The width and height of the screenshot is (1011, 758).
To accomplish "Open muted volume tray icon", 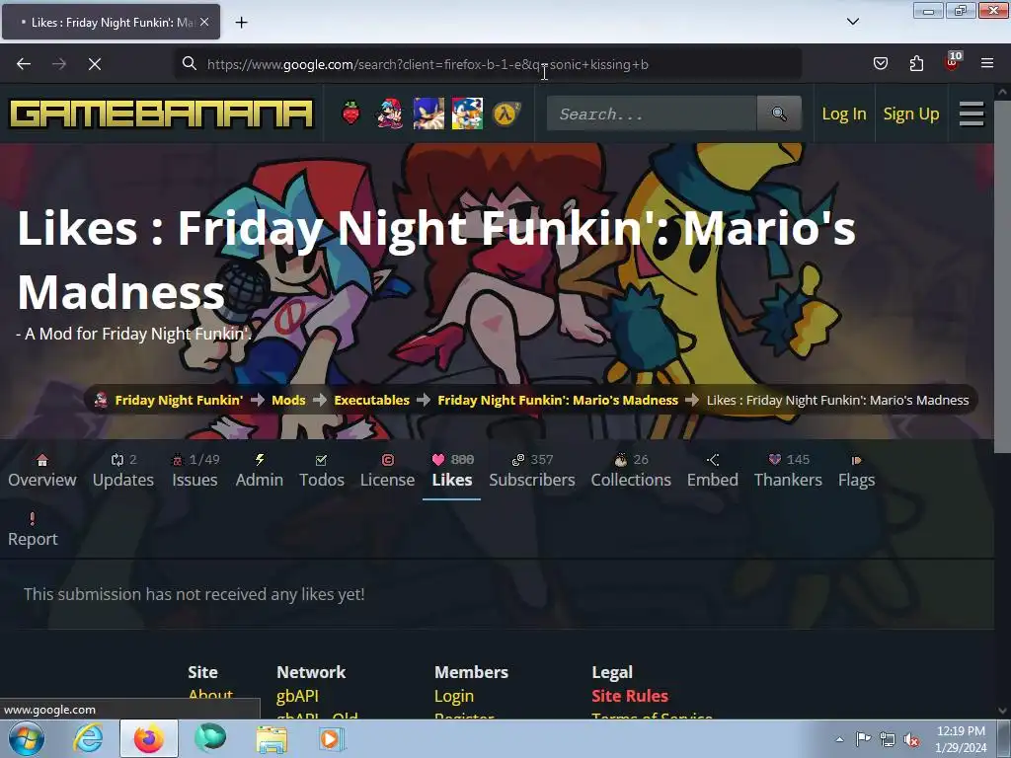I will tap(911, 740).
